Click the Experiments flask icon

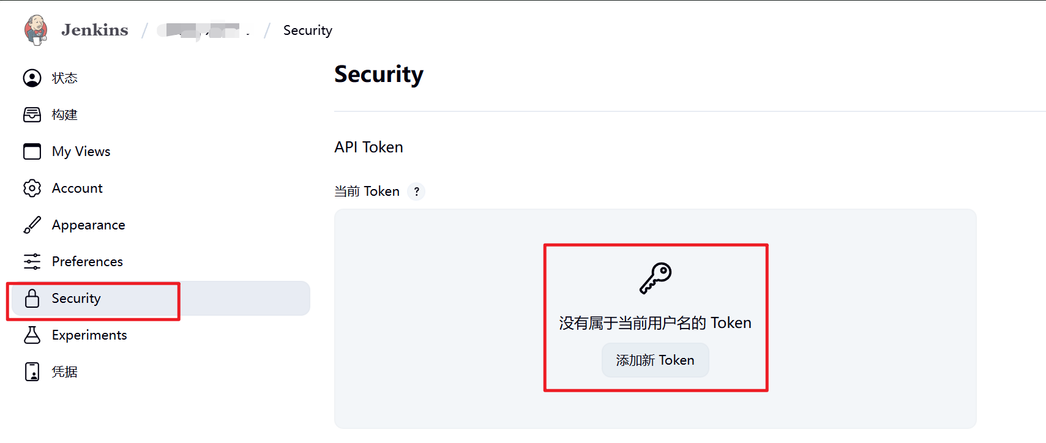coord(32,335)
